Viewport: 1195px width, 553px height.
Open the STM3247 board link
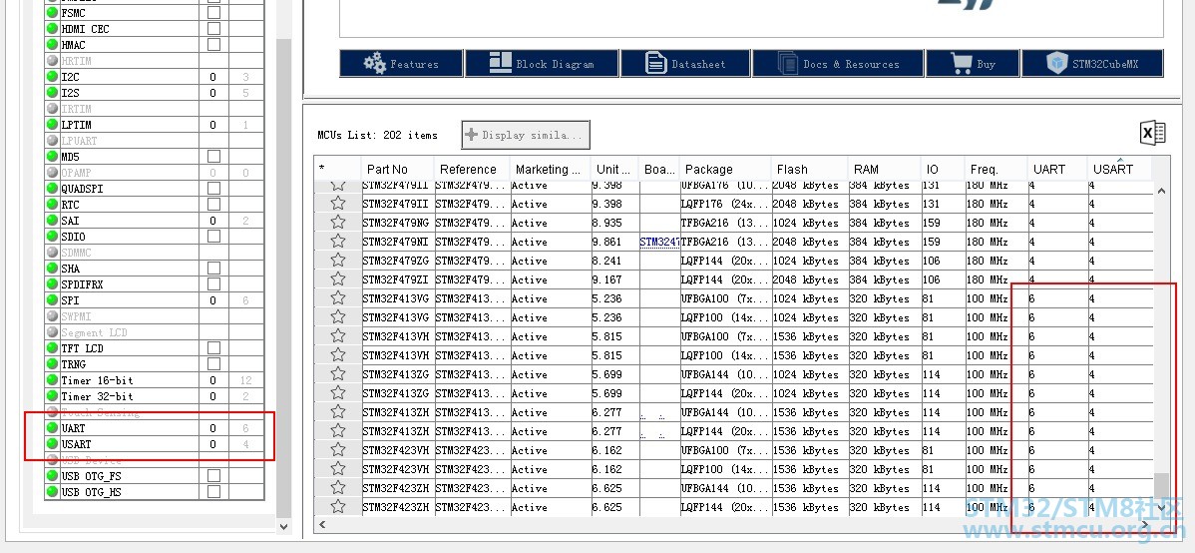tap(659, 242)
